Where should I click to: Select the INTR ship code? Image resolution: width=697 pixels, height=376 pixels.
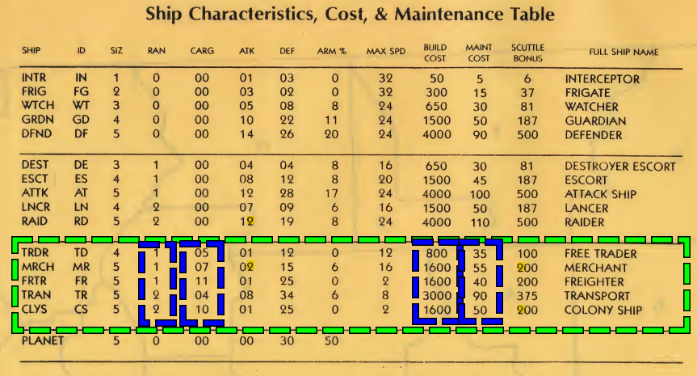point(34,78)
